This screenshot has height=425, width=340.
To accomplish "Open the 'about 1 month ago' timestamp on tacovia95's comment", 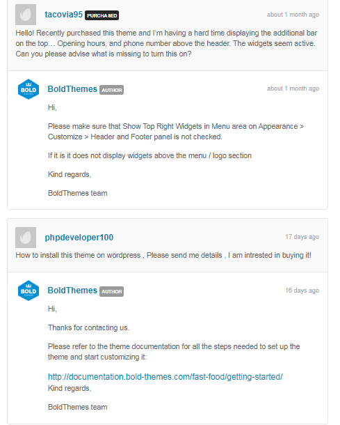I will click(x=293, y=15).
